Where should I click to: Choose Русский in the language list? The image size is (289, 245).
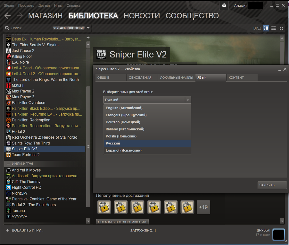[147, 143]
